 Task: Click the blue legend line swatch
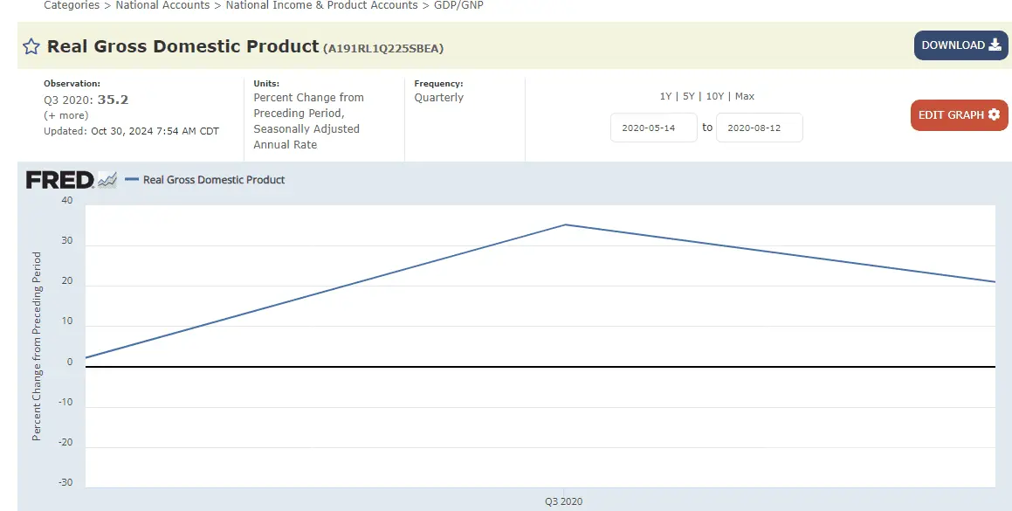tap(133, 180)
